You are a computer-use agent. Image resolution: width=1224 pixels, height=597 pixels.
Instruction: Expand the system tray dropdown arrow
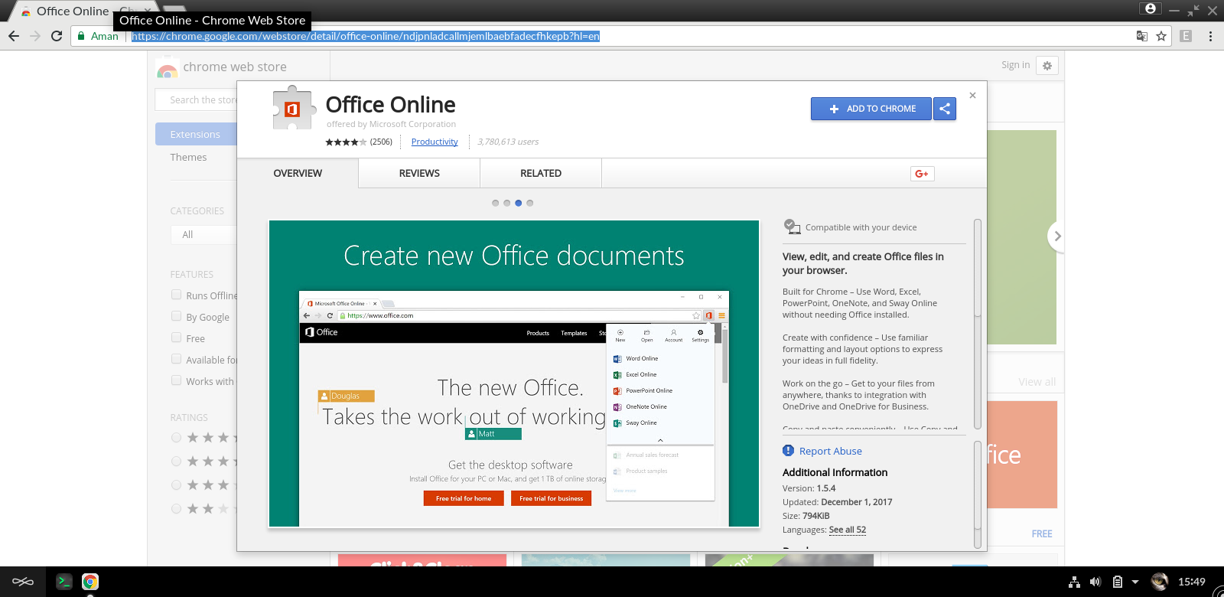1135,582
